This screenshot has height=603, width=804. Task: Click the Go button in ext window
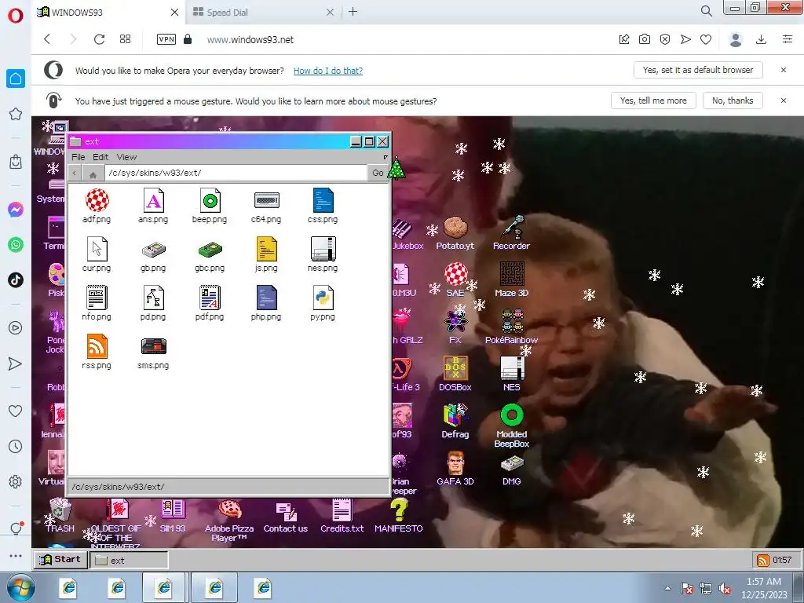point(378,173)
